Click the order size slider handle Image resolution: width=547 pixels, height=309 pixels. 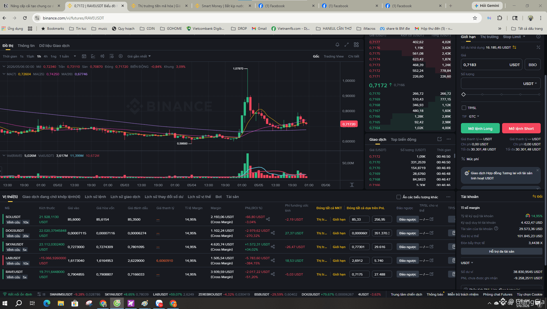coord(464,94)
